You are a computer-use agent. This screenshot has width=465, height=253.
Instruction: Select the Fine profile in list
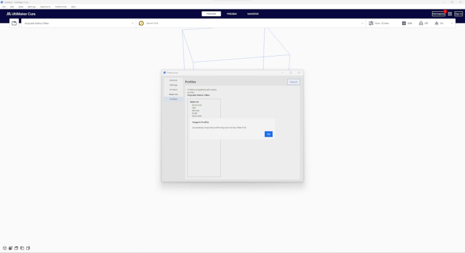194,108
